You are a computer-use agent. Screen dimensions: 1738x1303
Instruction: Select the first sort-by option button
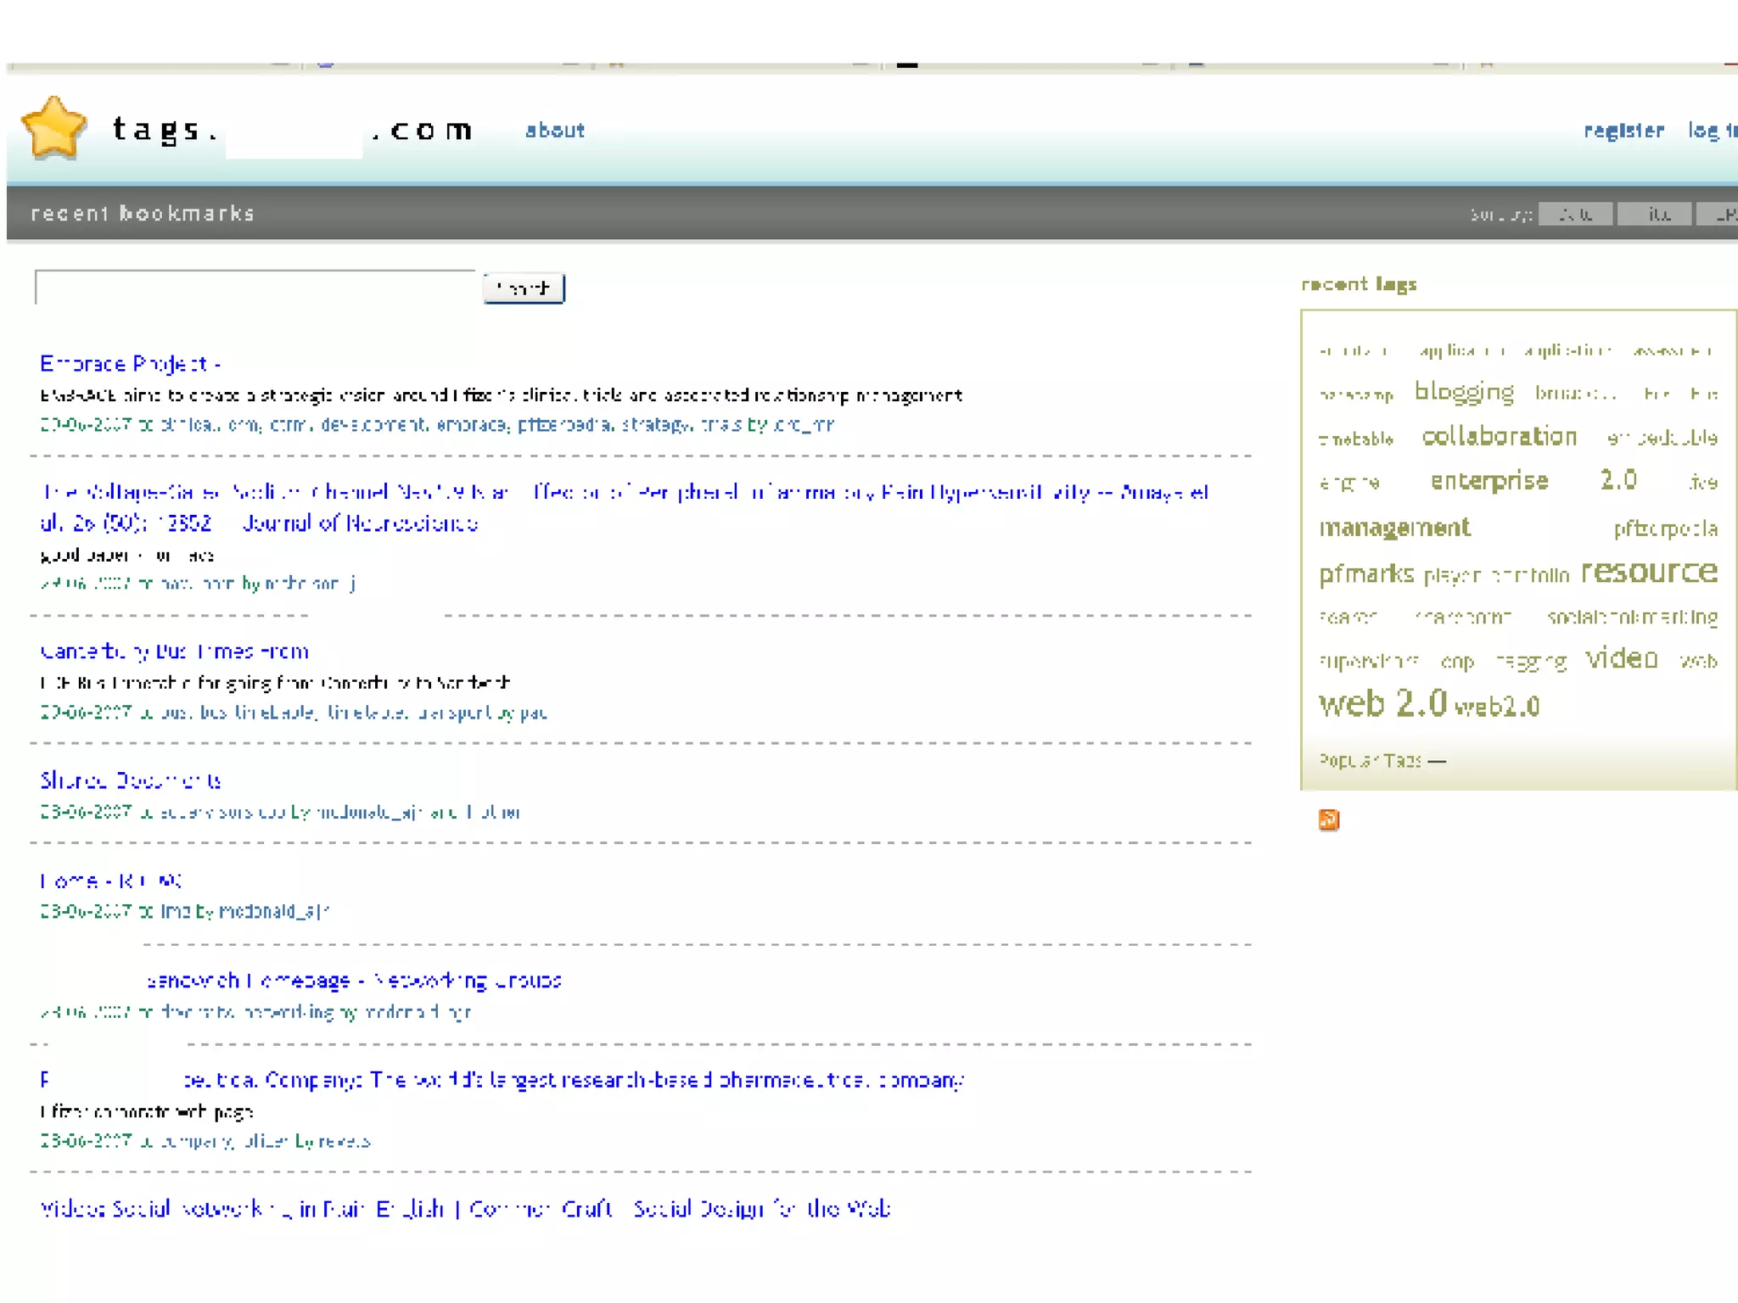1575,215
